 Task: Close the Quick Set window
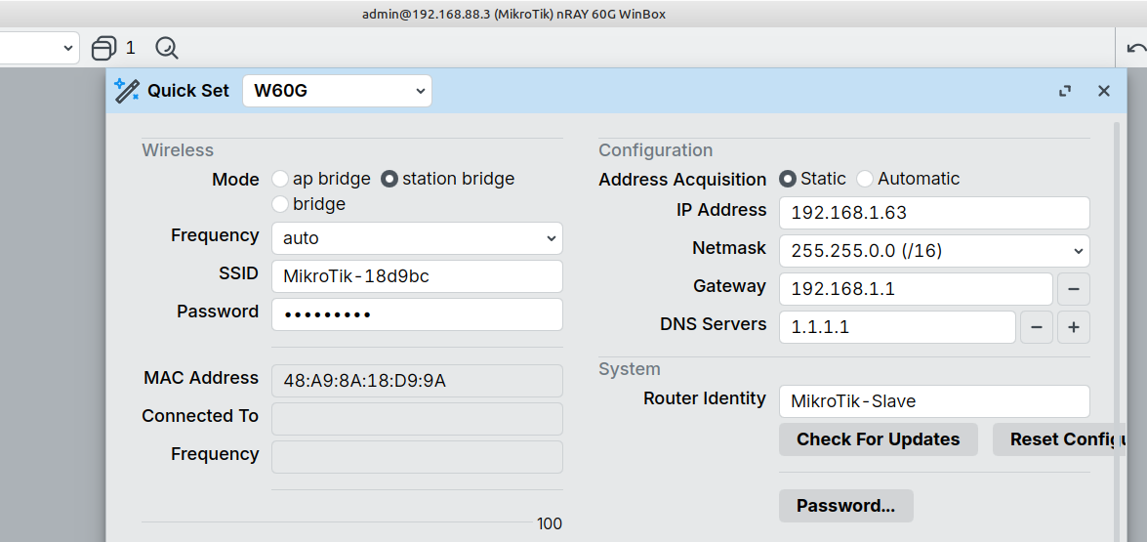pos(1104,91)
